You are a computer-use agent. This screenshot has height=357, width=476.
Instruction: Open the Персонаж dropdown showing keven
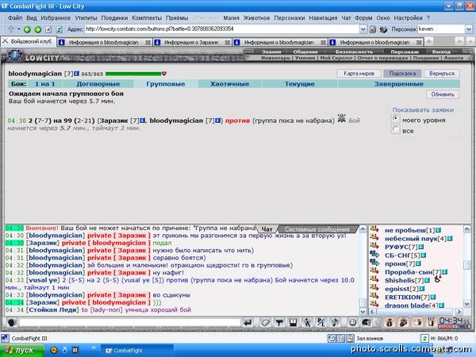(469, 29)
